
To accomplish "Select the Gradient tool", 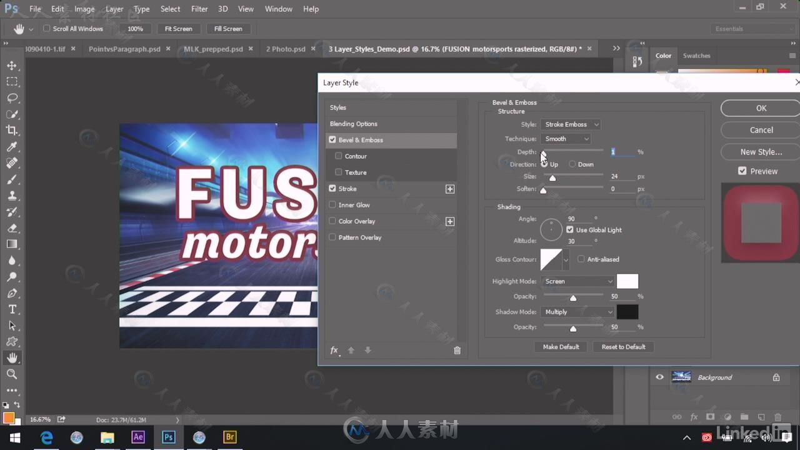I will (x=12, y=244).
